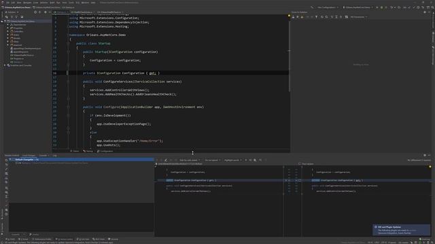Open the solution configuration dropdown

coord(328,7)
